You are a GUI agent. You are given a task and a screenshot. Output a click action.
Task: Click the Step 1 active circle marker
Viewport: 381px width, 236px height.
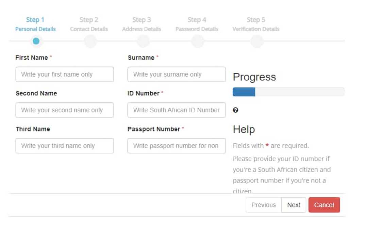pos(36,41)
